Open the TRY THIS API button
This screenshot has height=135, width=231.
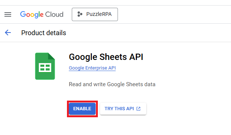[123, 109]
